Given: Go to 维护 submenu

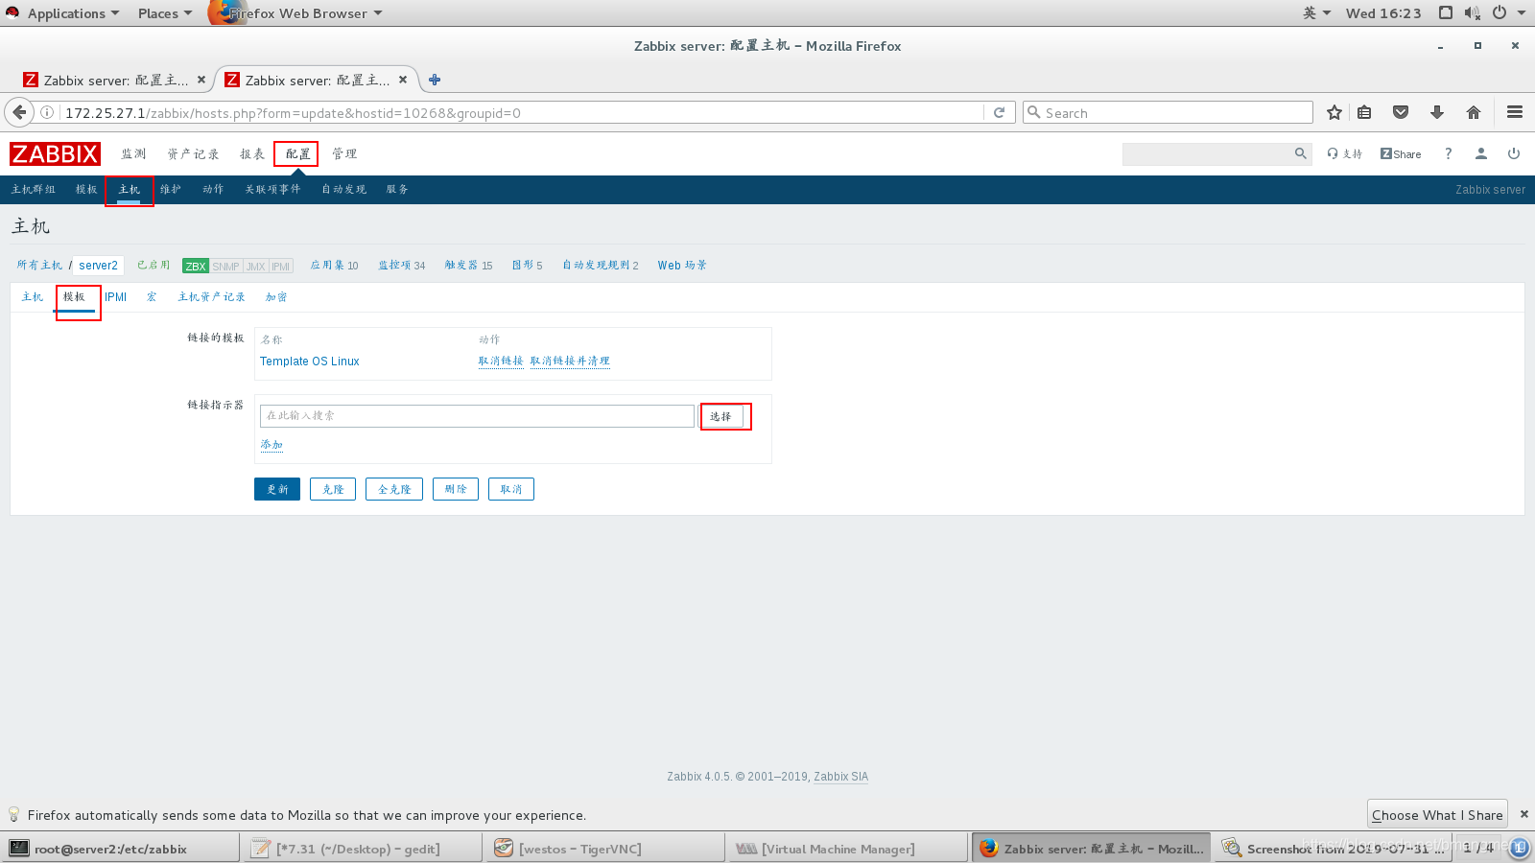Looking at the screenshot, I should pyautogui.click(x=171, y=189).
